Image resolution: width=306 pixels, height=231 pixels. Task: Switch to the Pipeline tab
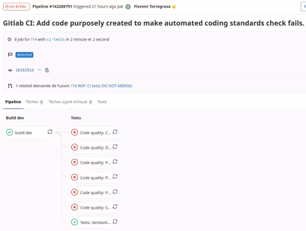(x=13, y=102)
